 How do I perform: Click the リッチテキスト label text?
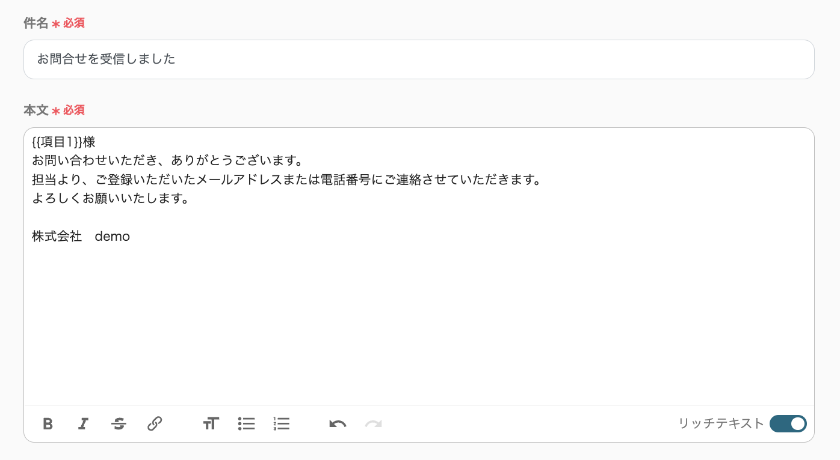720,424
